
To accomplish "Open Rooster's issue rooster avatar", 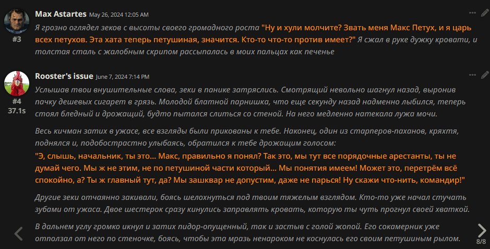I will click(x=17, y=83).
